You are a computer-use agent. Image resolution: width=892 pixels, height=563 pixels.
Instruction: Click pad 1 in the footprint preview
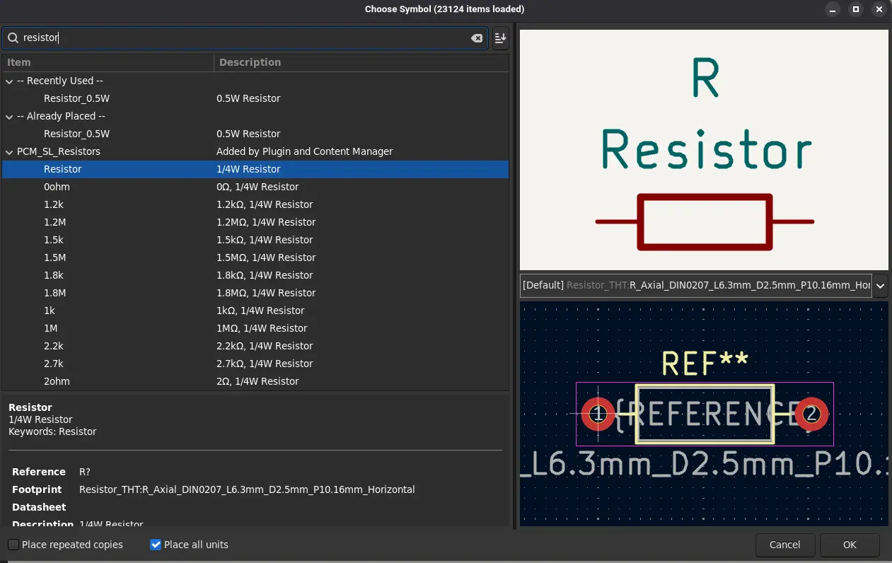pyautogui.click(x=598, y=414)
